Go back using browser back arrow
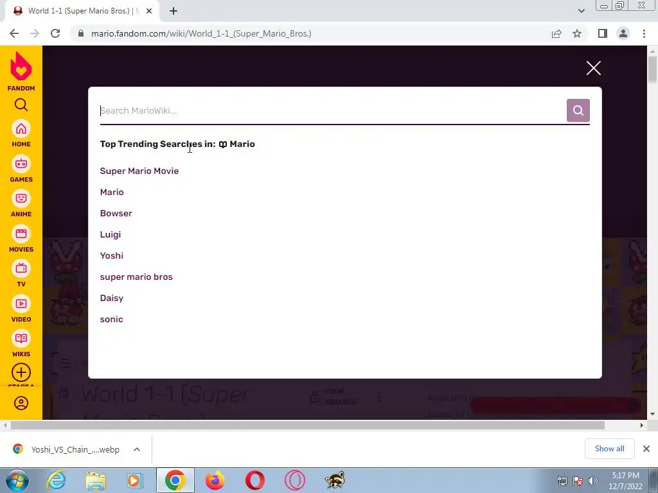This screenshot has height=493, width=658. tap(14, 33)
